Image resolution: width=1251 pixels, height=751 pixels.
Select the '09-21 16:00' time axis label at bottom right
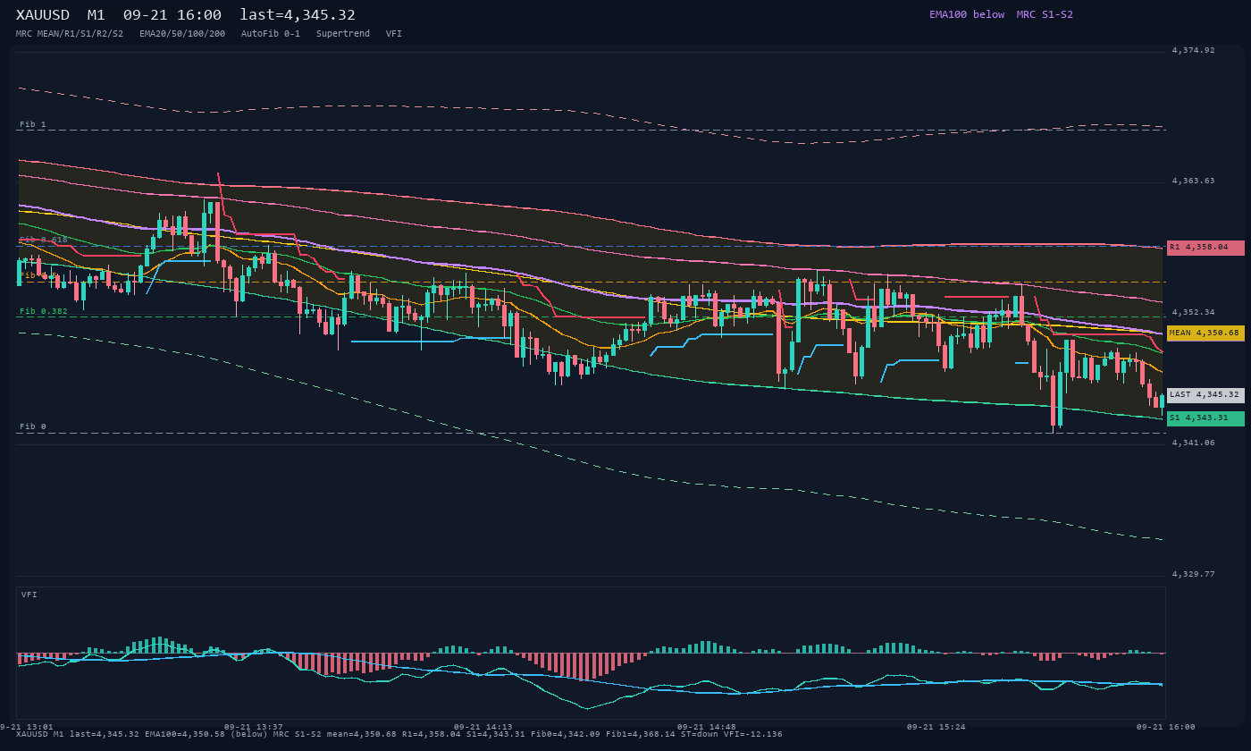coord(1166,727)
